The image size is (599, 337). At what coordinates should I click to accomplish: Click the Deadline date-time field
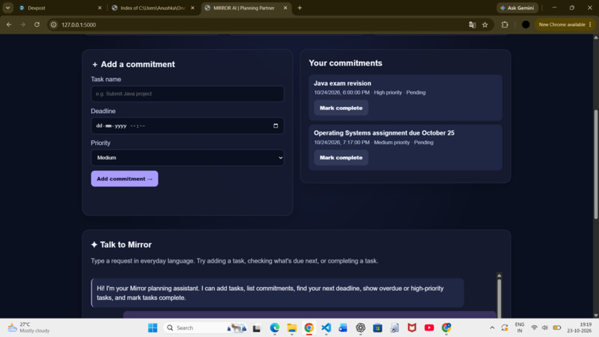tap(187, 126)
